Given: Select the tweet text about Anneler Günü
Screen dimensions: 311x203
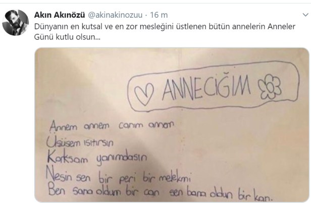Looking at the screenshot, I should point(165,32).
